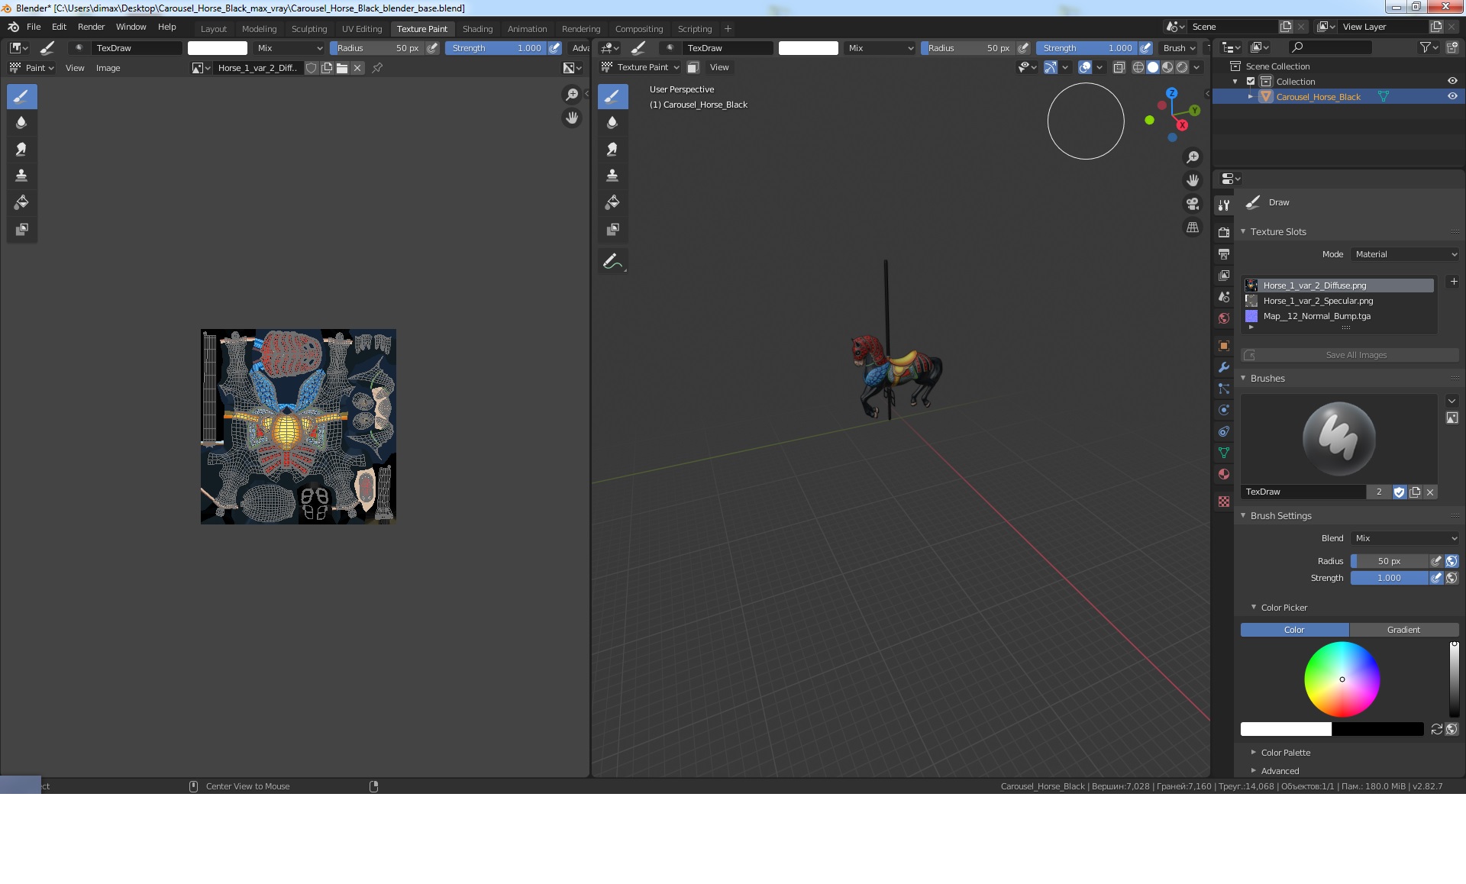Select the Clone tool in 3D viewport
Screen dimensions: 1466x884
coord(612,176)
